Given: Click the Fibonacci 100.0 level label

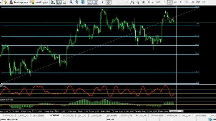Looking at the screenshot, I should 196,6.
